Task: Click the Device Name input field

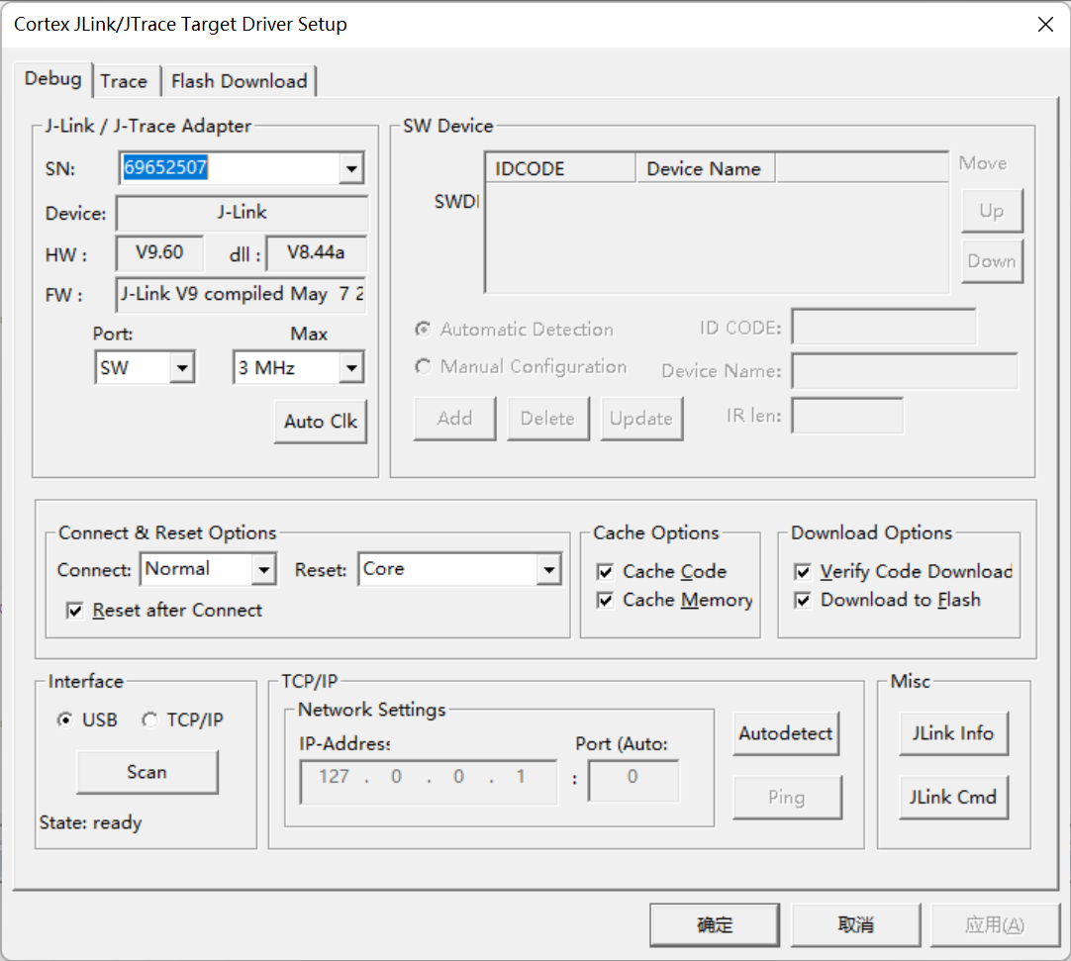Action: pos(905,371)
